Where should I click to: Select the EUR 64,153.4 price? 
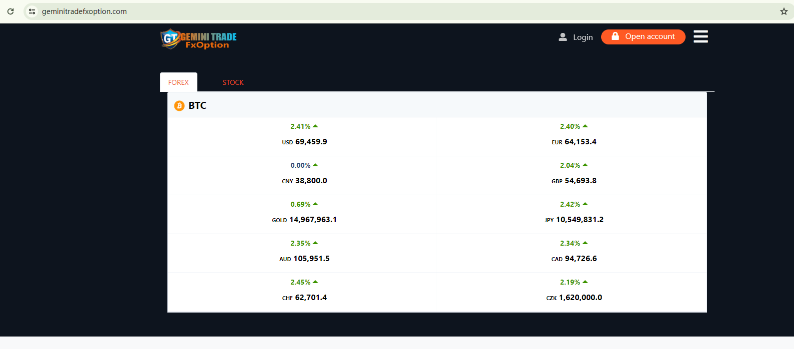coord(574,142)
